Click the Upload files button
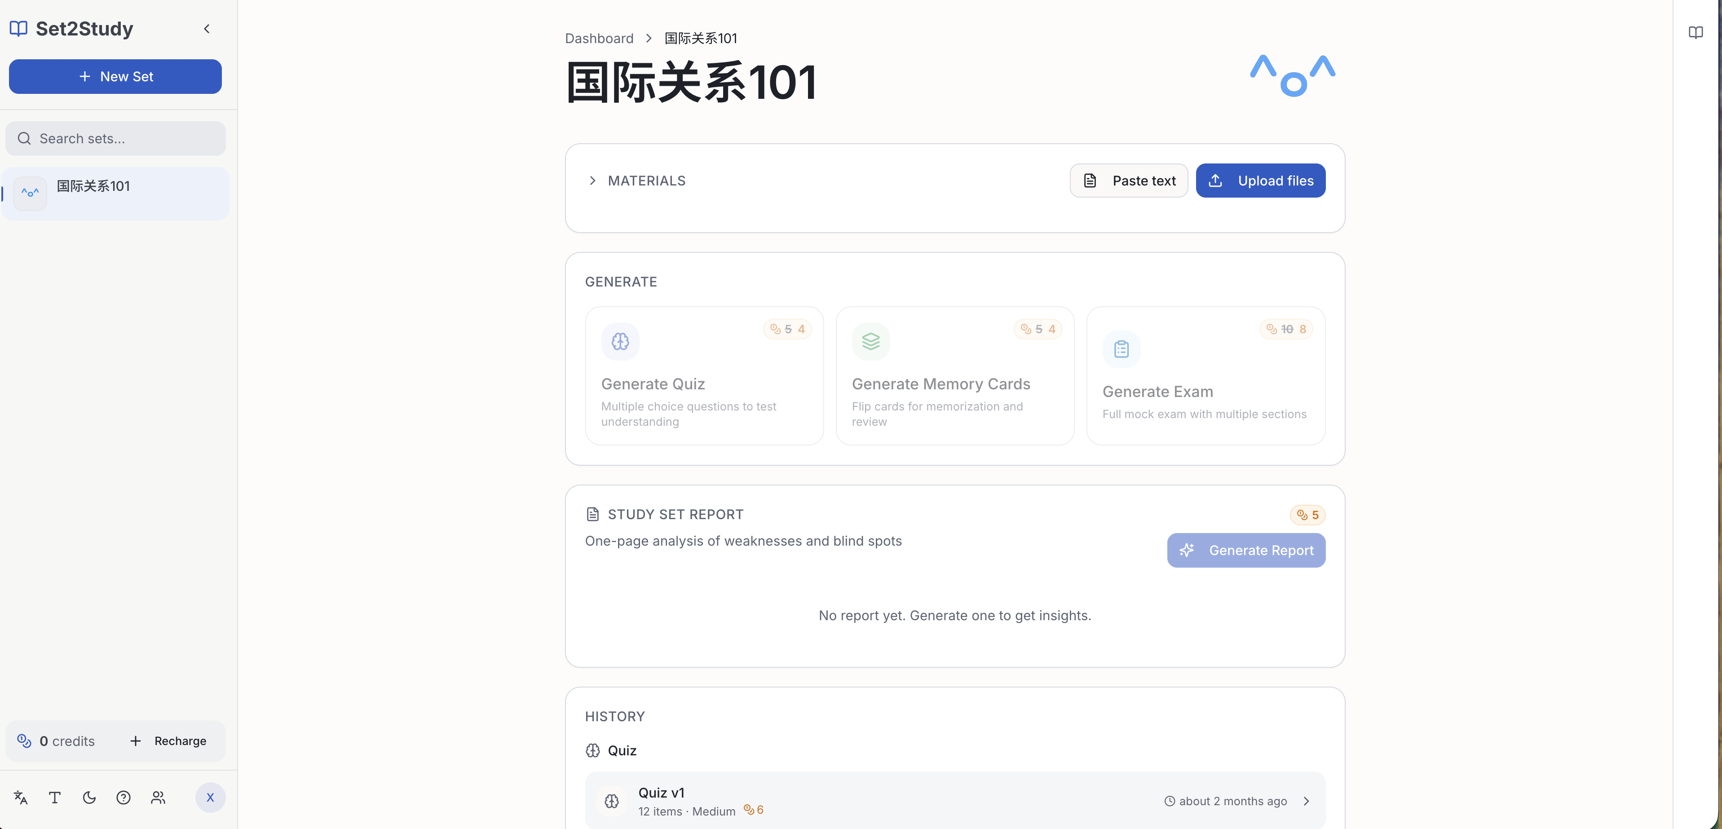1722x829 pixels. pos(1261,181)
